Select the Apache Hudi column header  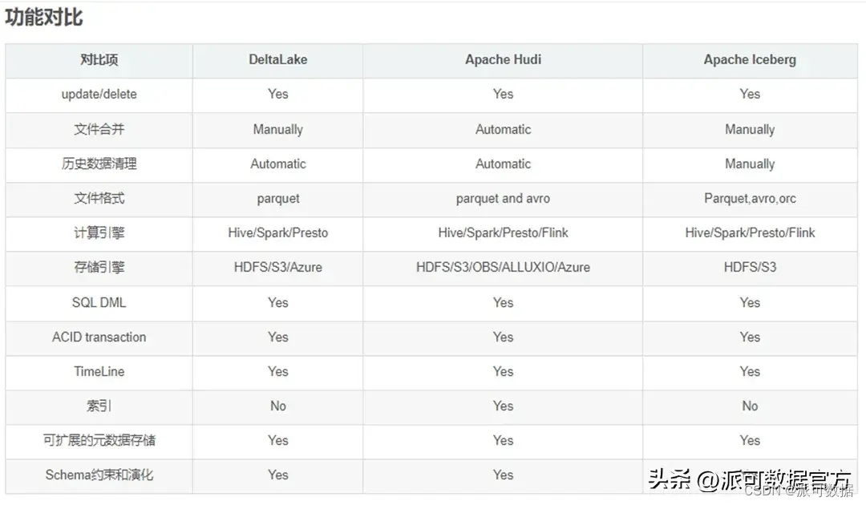point(503,59)
